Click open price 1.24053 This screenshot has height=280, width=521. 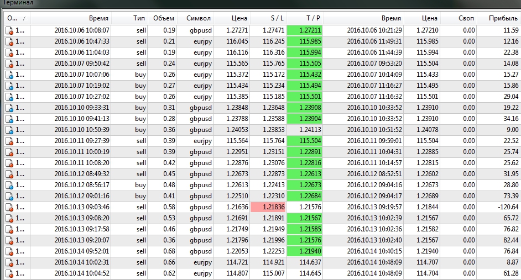point(237,130)
